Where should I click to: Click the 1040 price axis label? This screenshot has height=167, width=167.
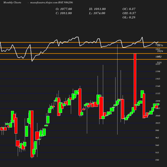tap(158, 116)
